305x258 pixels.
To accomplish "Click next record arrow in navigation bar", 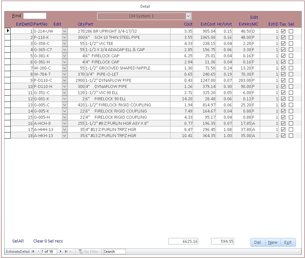I will [61, 252].
